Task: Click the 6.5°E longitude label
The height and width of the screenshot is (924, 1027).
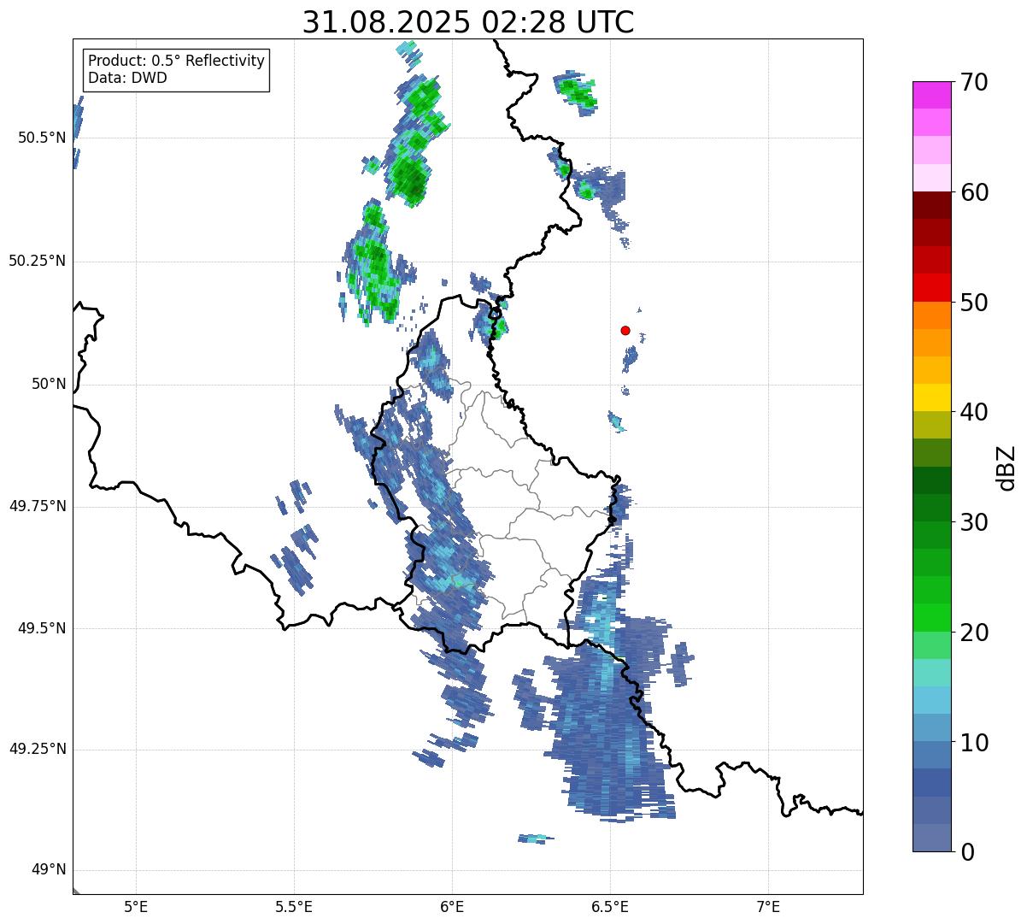Action: (610, 907)
